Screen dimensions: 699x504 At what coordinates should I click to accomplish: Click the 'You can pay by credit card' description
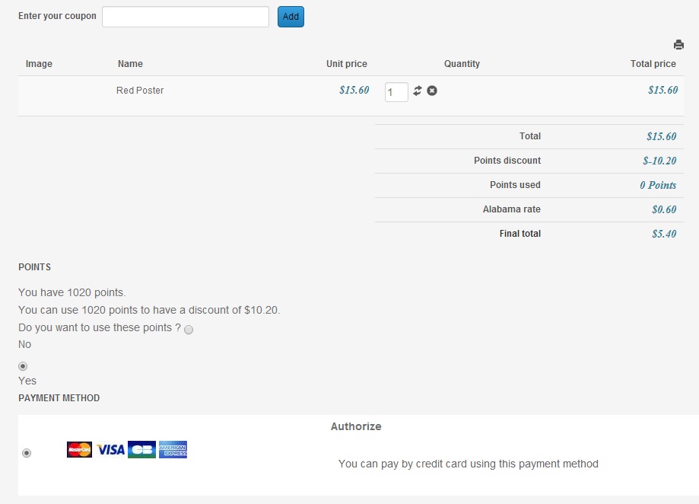(468, 464)
